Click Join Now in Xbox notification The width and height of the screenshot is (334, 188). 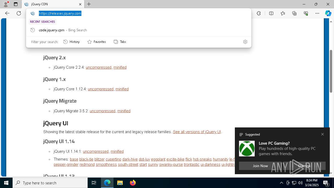(x=260, y=166)
